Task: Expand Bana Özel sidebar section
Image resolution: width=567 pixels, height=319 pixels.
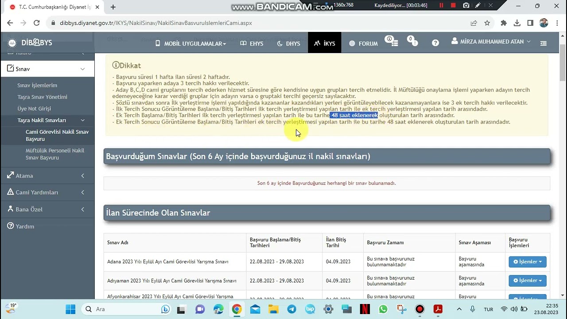Action: pyautogui.click(x=47, y=209)
